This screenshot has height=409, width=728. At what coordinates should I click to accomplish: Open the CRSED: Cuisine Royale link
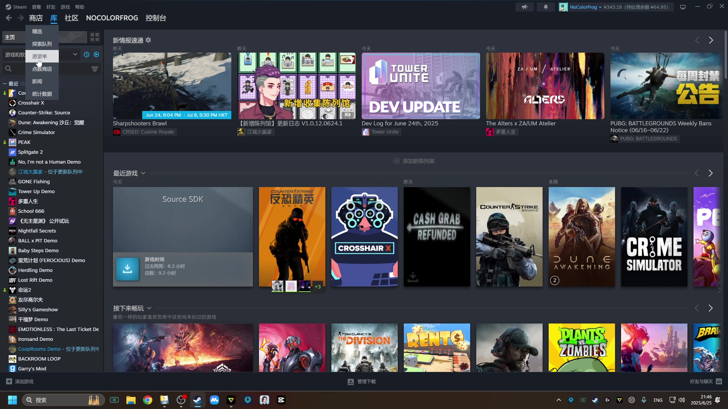144,132
